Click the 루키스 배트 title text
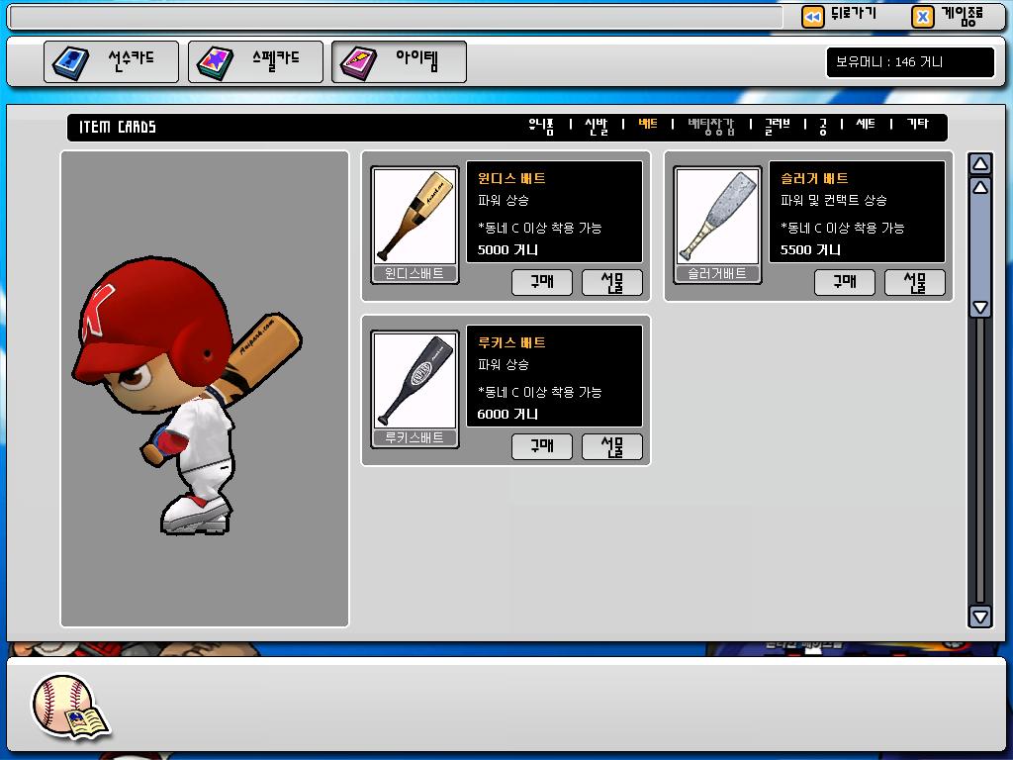The height and width of the screenshot is (760, 1013). pyautogui.click(x=511, y=342)
